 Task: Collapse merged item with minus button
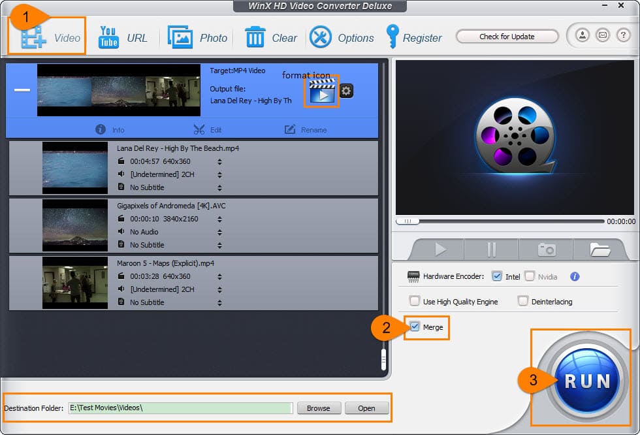22,90
